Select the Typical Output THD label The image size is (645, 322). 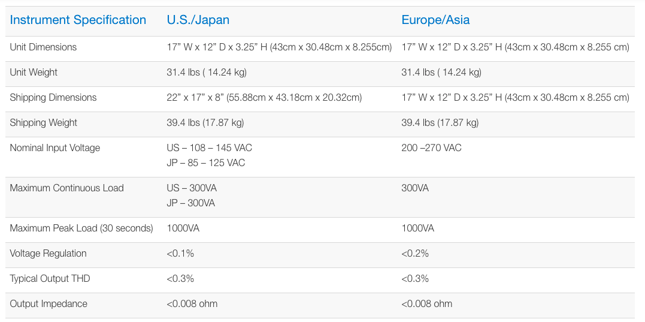(x=50, y=278)
